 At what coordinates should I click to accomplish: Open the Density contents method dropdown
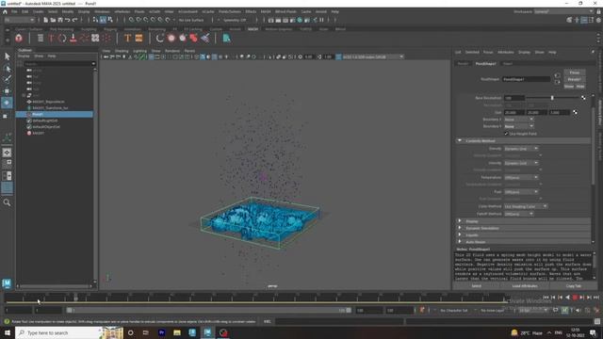click(x=521, y=149)
